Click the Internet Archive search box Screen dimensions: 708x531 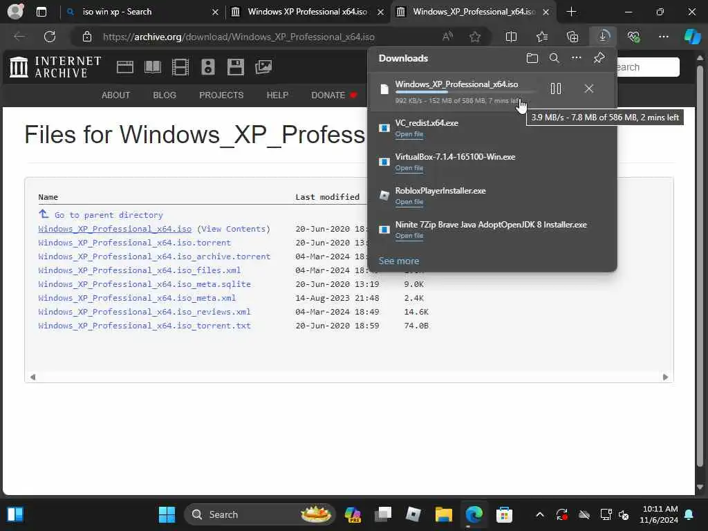(x=648, y=67)
